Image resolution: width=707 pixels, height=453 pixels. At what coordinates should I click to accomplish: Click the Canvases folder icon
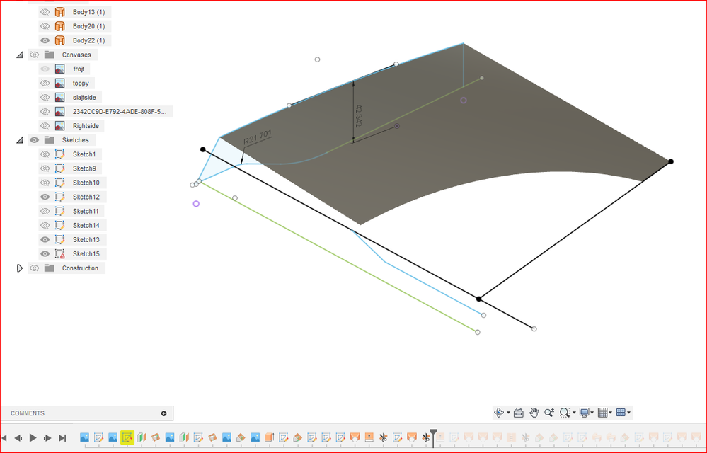click(x=49, y=55)
